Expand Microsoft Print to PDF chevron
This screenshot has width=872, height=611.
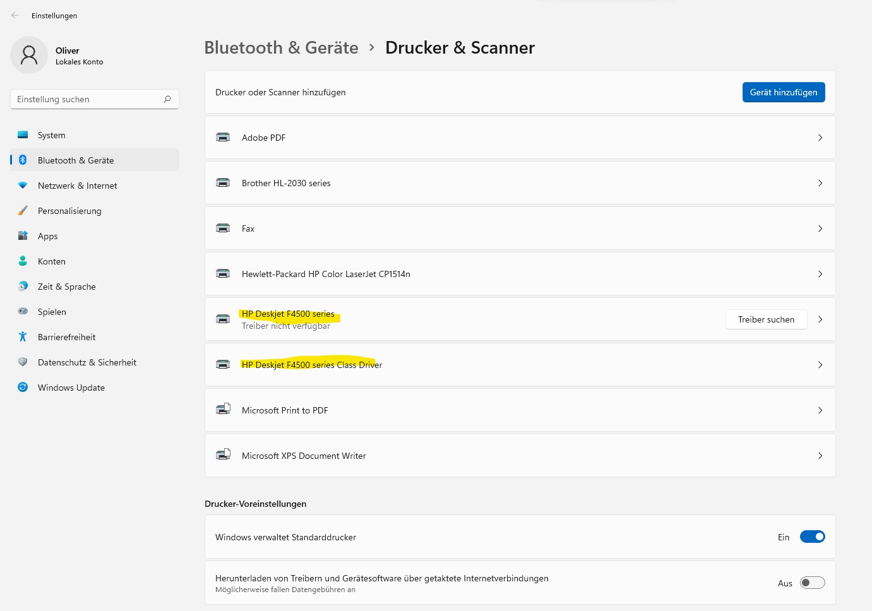820,410
